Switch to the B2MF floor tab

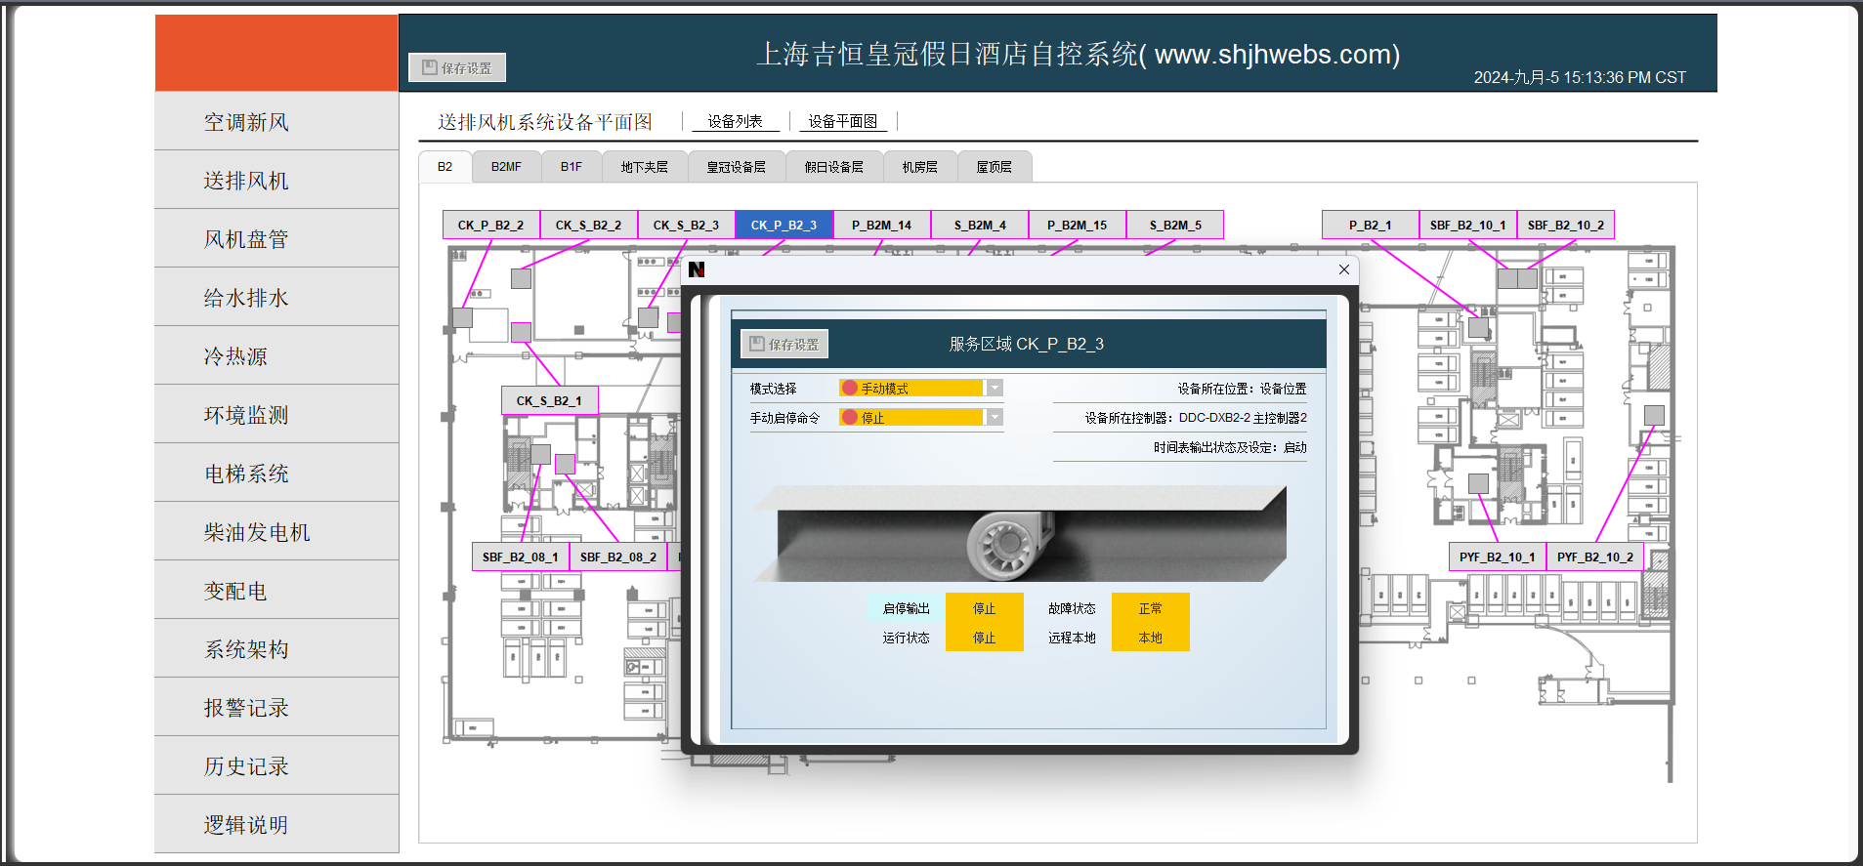pos(506,167)
